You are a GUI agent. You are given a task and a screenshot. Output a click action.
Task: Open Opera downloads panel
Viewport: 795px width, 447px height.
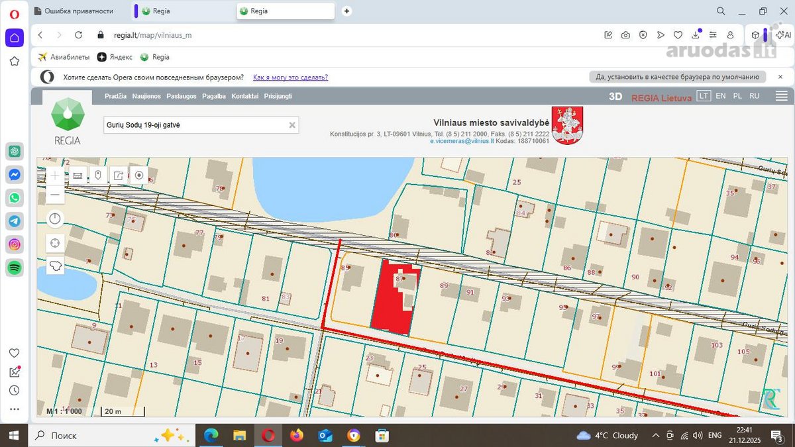point(696,35)
